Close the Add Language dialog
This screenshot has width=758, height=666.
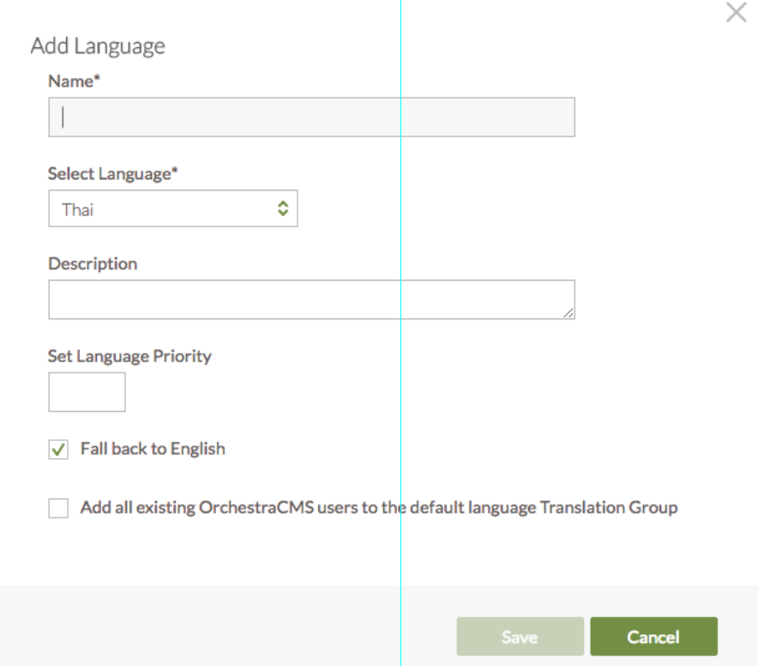pyautogui.click(x=736, y=13)
